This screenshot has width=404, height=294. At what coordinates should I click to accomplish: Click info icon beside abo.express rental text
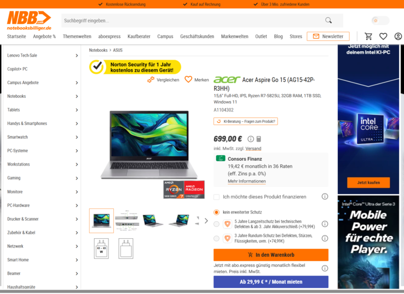325,268
